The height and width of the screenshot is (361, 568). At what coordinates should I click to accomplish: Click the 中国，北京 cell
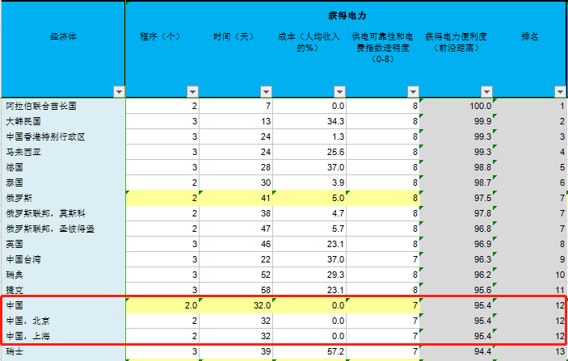[63, 321]
